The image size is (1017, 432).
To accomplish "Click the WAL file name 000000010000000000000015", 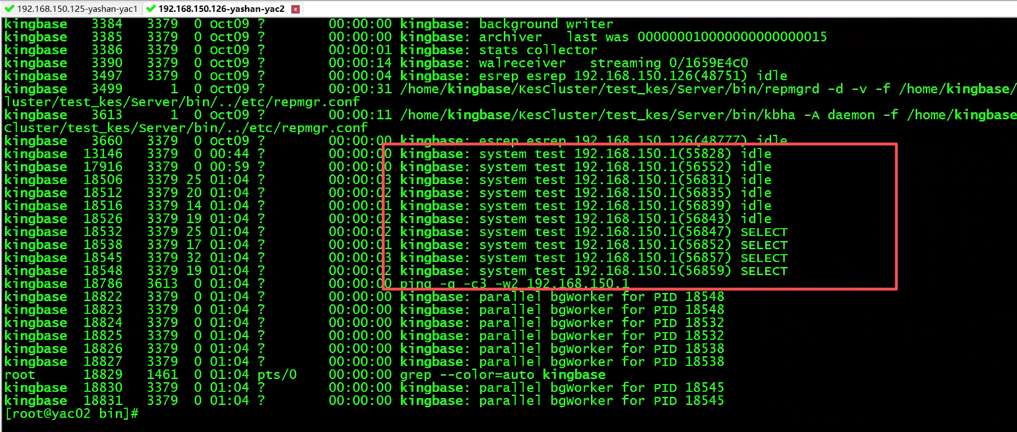I will [x=732, y=37].
